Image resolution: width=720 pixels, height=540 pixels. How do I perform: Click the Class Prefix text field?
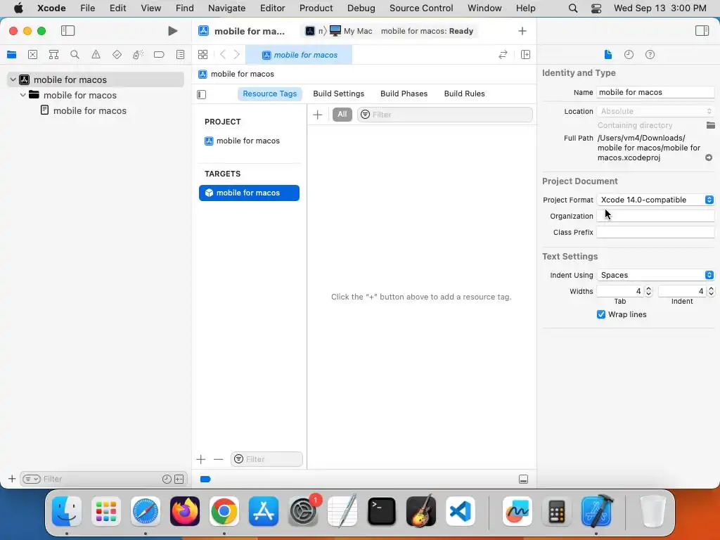tap(655, 232)
